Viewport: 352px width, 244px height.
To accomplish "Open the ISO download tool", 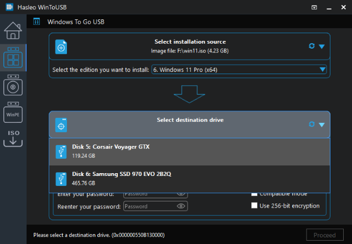I will (13, 139).
